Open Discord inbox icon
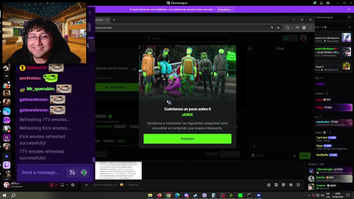 click(321, 3)
